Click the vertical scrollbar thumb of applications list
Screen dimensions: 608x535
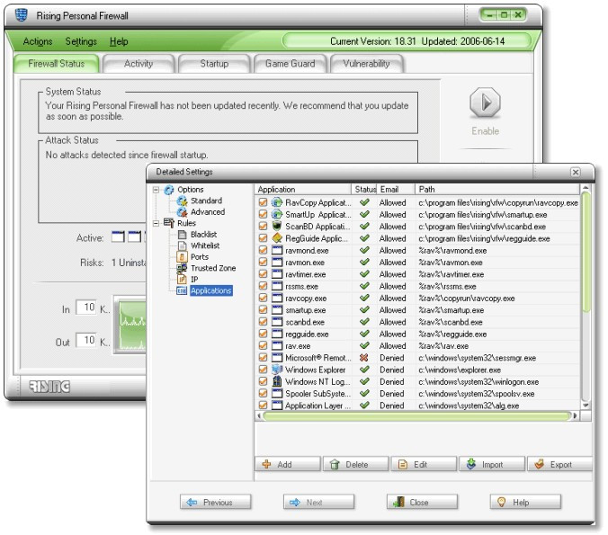[x=586, y=252]
